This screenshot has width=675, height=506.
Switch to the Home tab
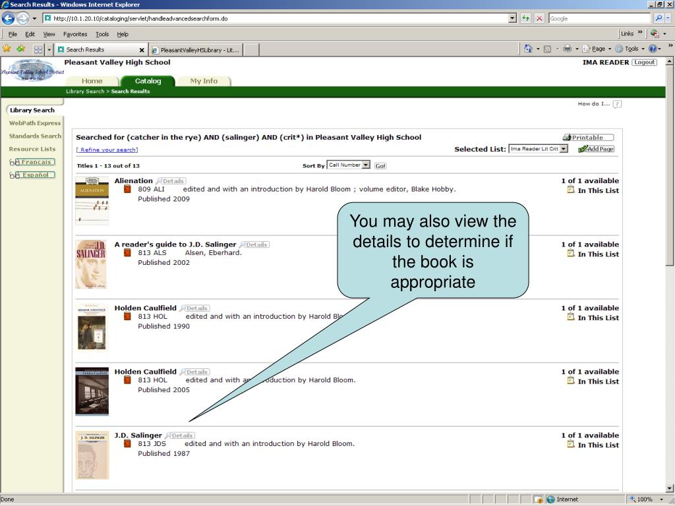pyautogui.click(x=92, y=81)
